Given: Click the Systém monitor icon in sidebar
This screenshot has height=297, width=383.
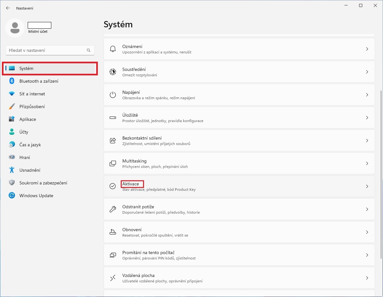Looking at the screenshot, I should [x=12, y=68].
